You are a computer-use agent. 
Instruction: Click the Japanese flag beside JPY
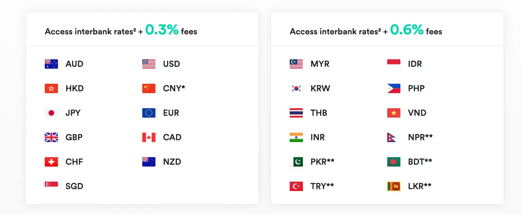click(51, 113)
